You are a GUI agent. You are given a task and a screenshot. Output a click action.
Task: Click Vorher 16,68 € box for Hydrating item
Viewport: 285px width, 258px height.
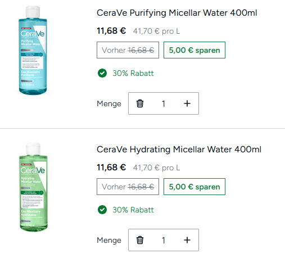pos(128,187)
